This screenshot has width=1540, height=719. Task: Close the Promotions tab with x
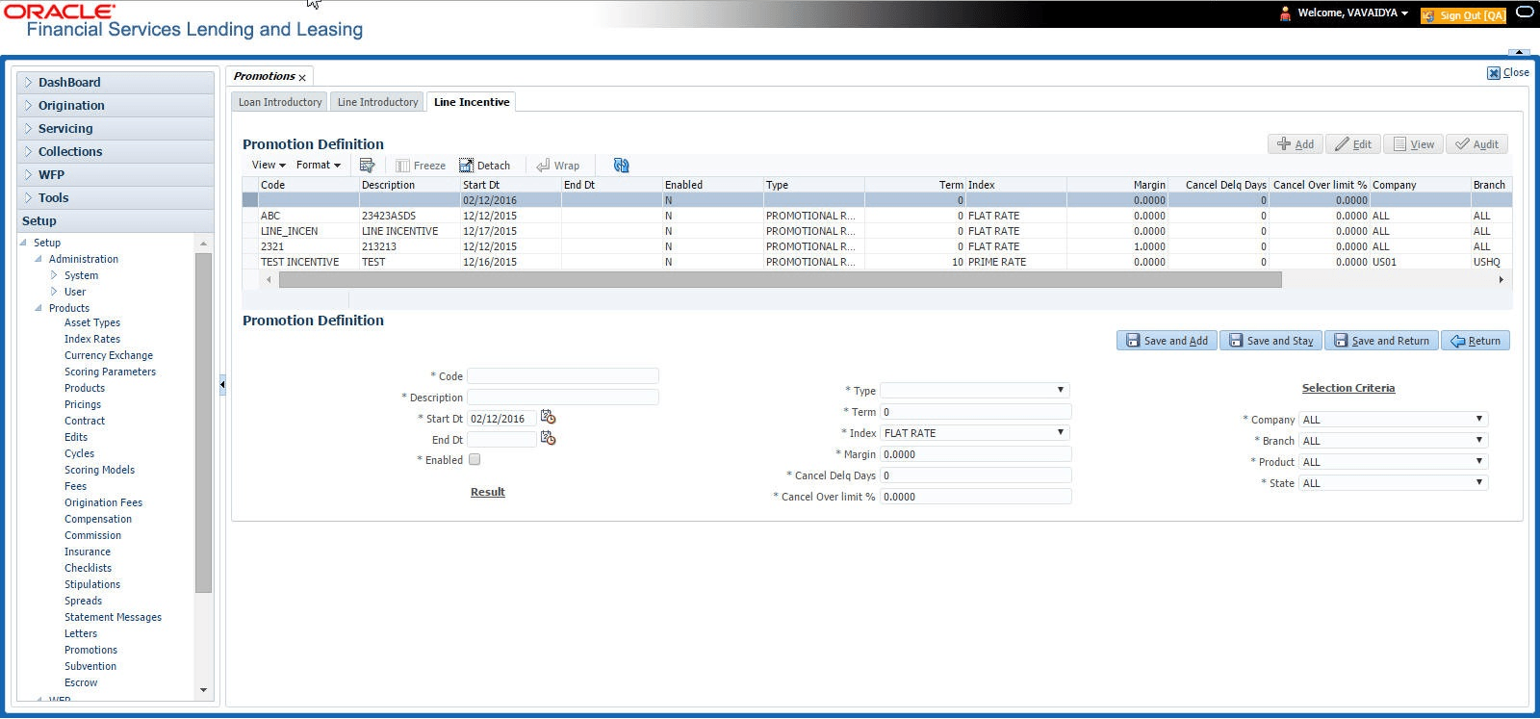pos(302,77)
